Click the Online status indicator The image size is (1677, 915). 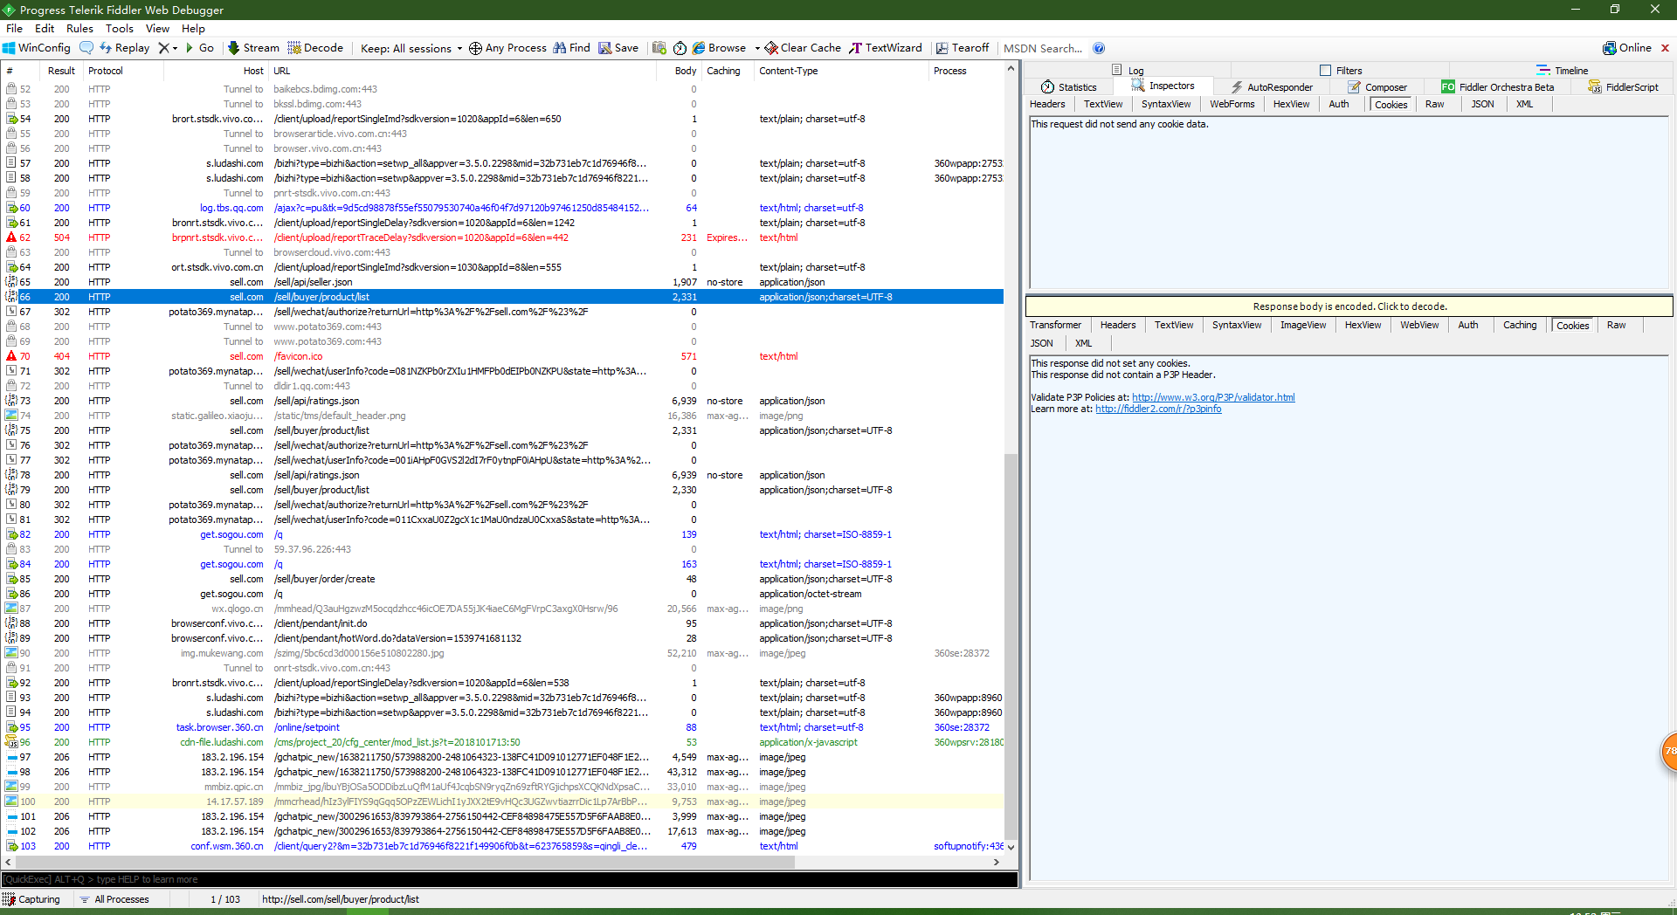click(x=1627, y=48)
